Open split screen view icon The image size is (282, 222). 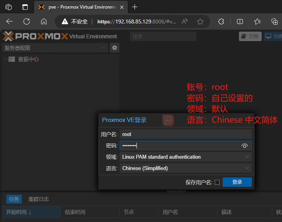click(x=240, y=21)
